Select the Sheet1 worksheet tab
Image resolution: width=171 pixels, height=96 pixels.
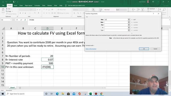tap(13, 87)
